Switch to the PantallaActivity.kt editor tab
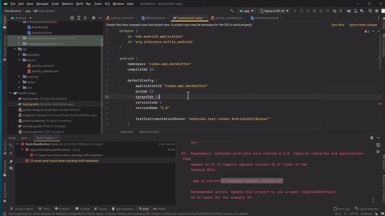The width and height of the screenshot is (385, 216). tap(266, 18)
